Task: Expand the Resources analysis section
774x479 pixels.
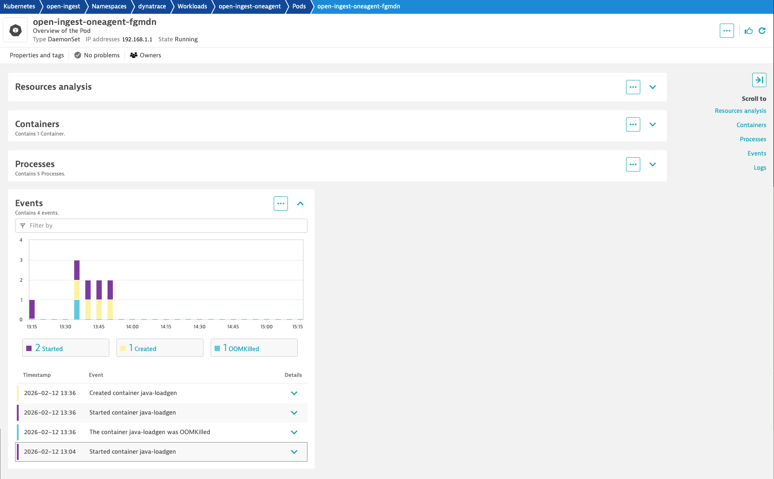Action: [652, 87]
